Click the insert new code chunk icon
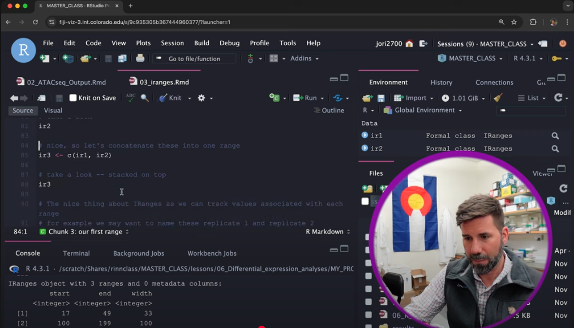 [274, 98]
